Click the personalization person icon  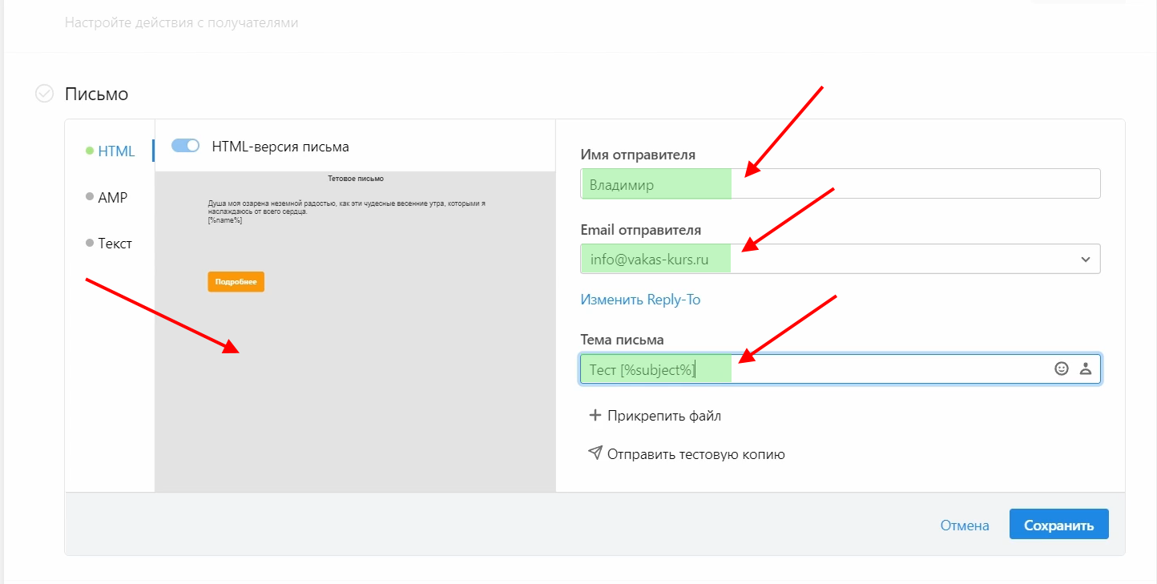pos(1086,369)
